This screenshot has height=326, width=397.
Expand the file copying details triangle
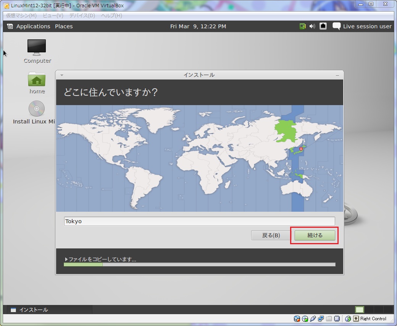(x=66, y=259)
